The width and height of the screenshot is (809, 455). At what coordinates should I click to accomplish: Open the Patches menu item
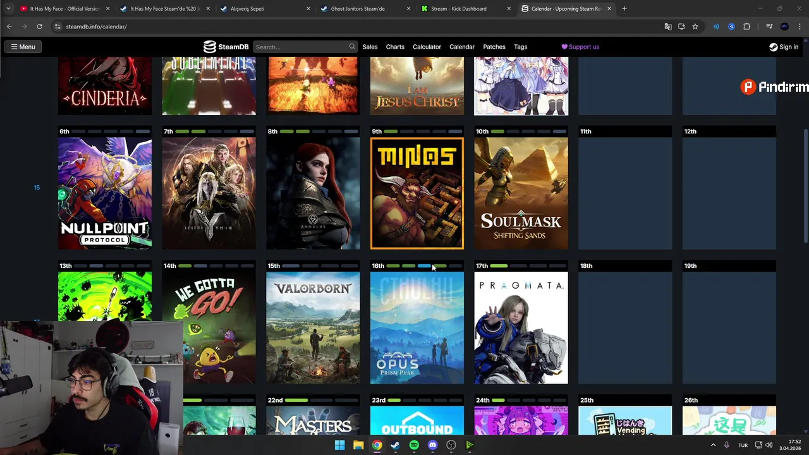pos(494,47)
